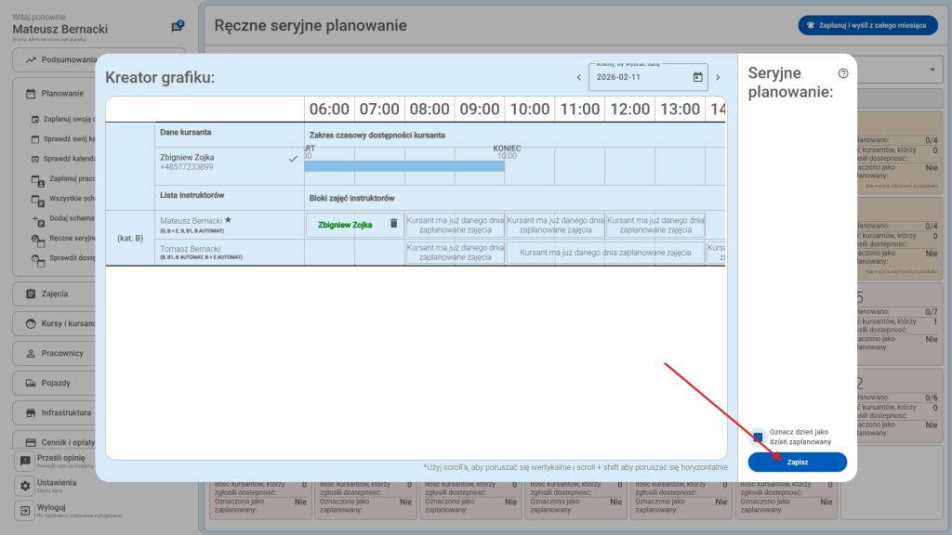Click the help question mark near Seryjne planowanie
952x535 pixels.
[843, 73]
